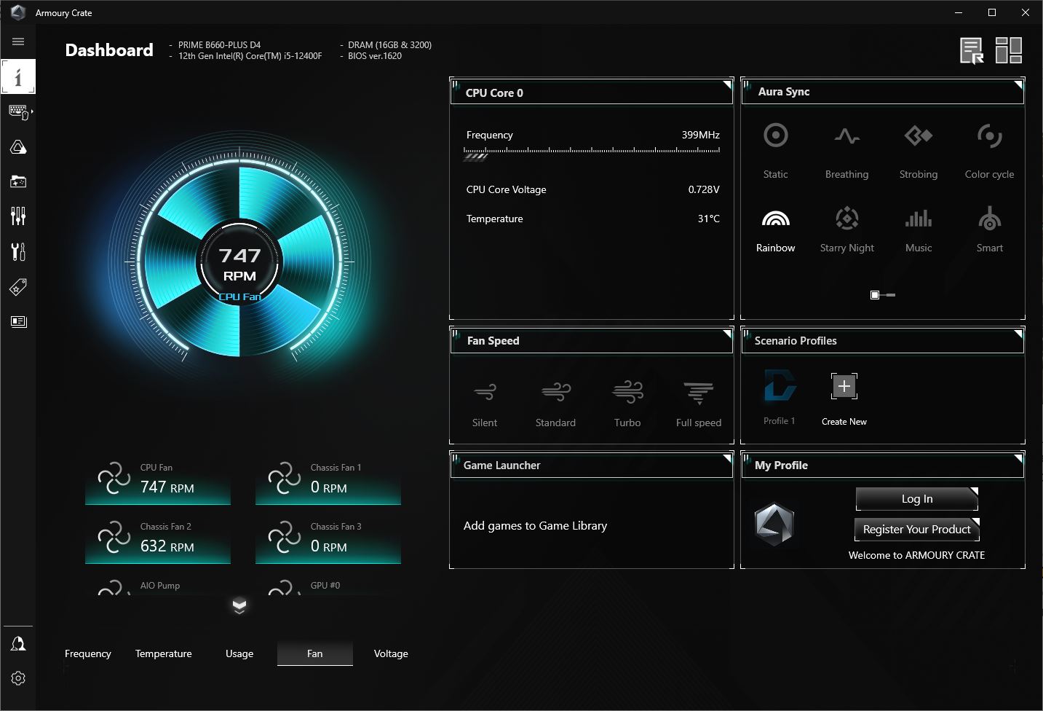
Task: Set fan speed to Turbo mode
Action: coord(627,403)
